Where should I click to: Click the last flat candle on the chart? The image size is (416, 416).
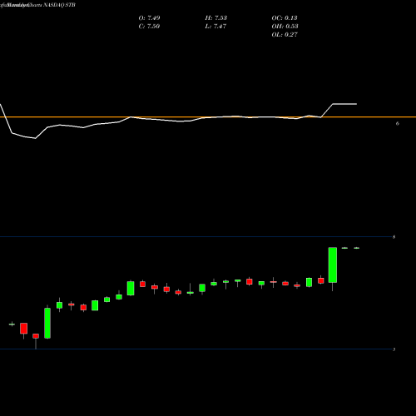pos(357,248)
